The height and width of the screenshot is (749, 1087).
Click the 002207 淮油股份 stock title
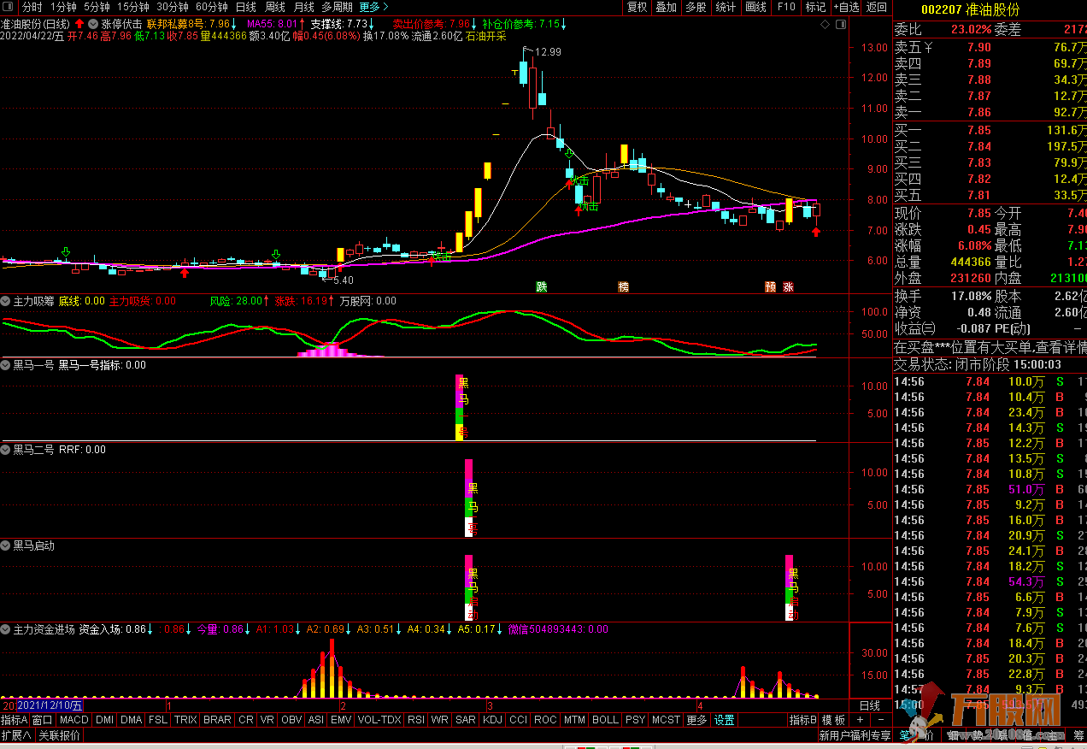(x=970, y=9)
